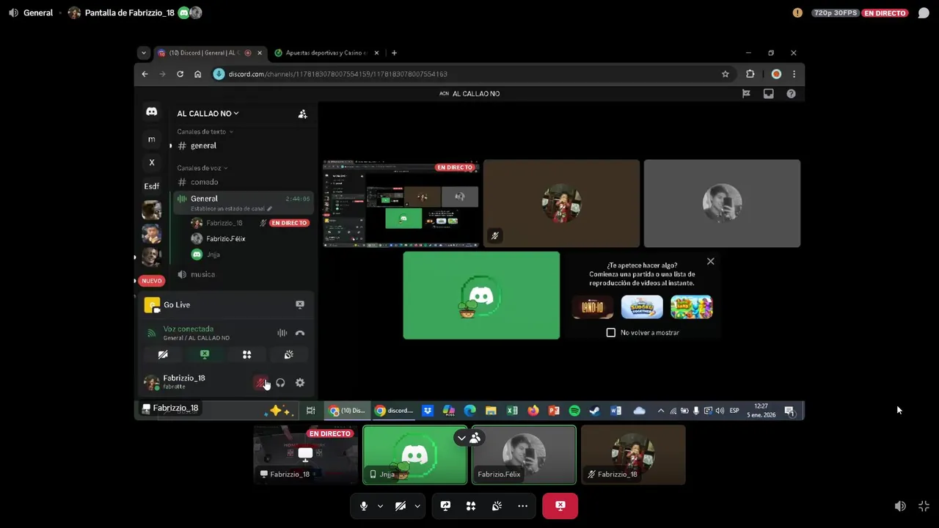Jump to NUEVO unread indicator

(x=151, y=281)
